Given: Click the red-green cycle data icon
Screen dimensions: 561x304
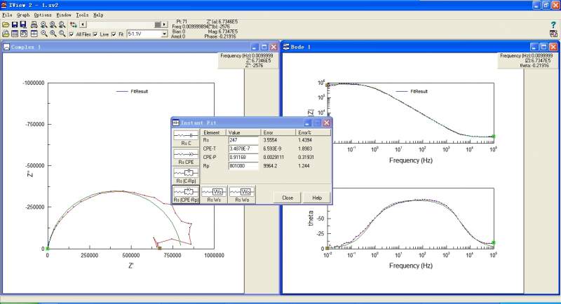Looking at the screenshot, I should [74, 25].
